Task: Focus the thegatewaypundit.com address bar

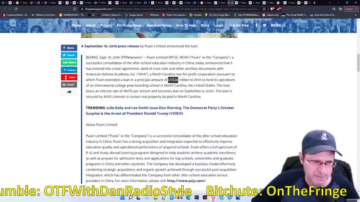Action: click(x=172, y=9)
